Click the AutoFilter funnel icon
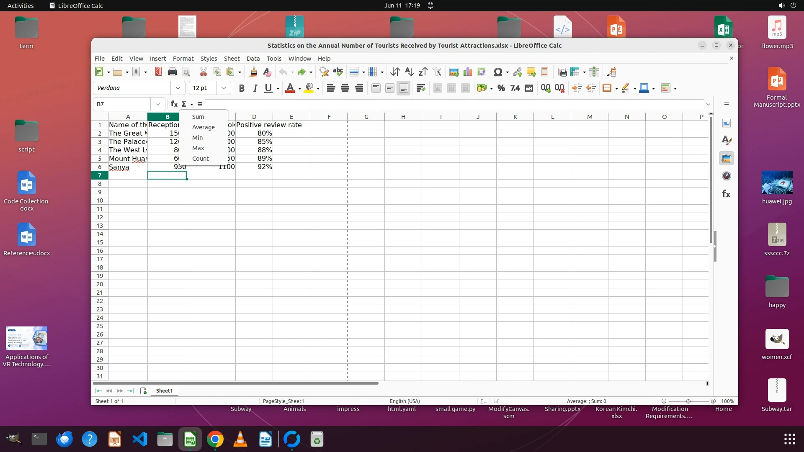 [437, 72]
